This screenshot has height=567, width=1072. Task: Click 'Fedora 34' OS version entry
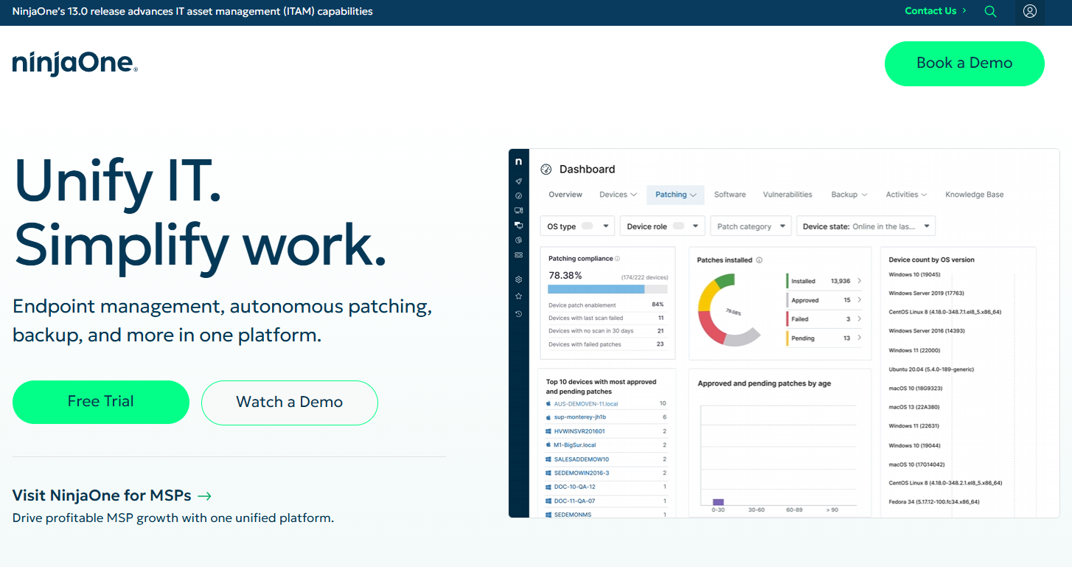coord(934,501)
